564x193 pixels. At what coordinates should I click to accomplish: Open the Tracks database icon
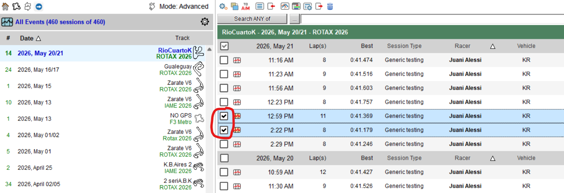[16, 6]
